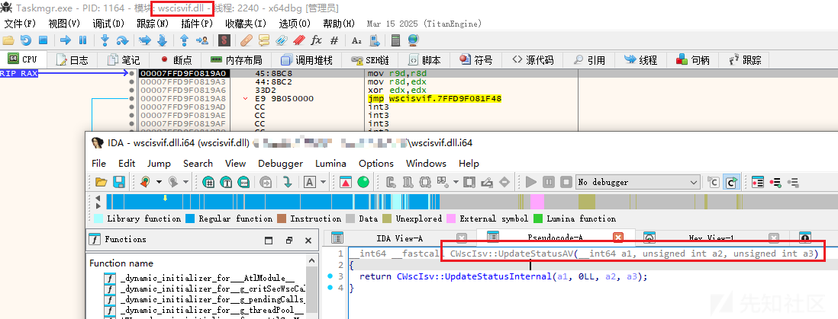
Task: Close the Pseudocode-A tab
Action: coord(618,238)
